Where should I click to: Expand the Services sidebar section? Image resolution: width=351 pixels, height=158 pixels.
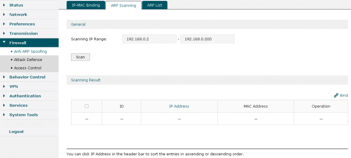point(29,105)
